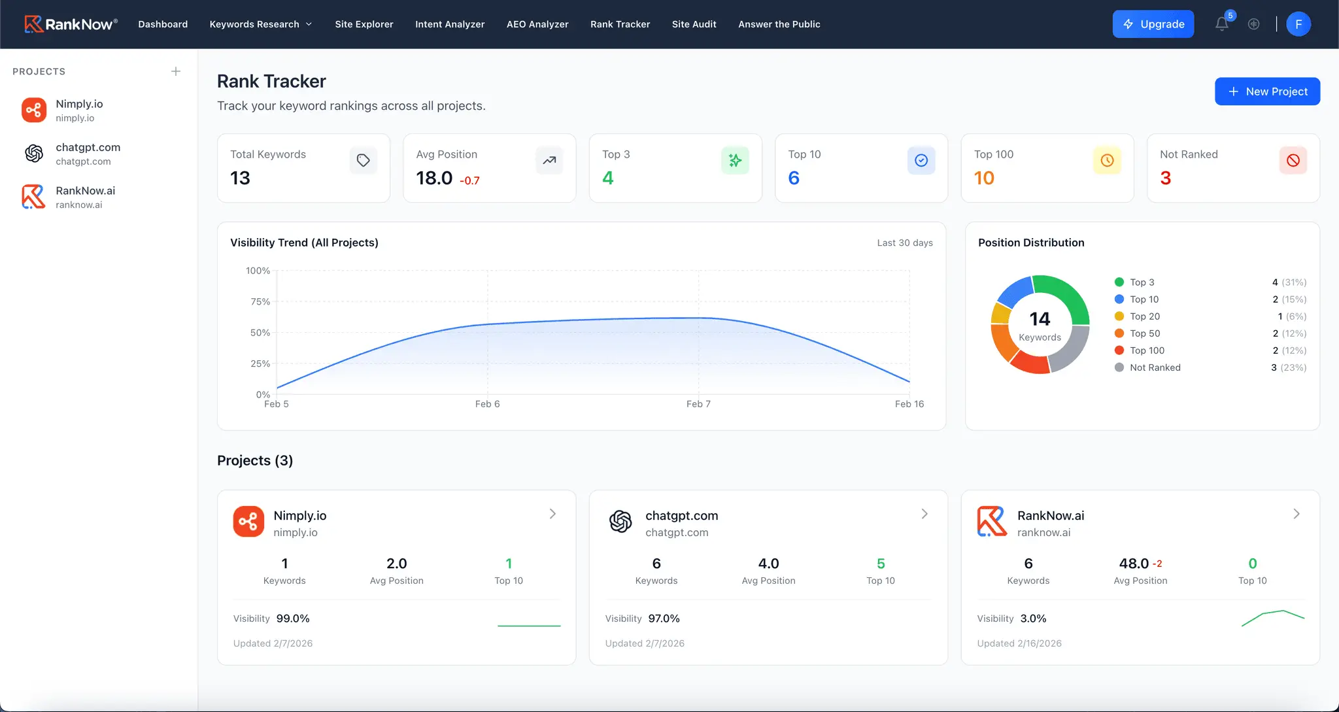Screen dimensions: 1339x712
Task: Click Avg Position 48.0 on RankNow.ai card
Action: click(x=1134, y=564)
